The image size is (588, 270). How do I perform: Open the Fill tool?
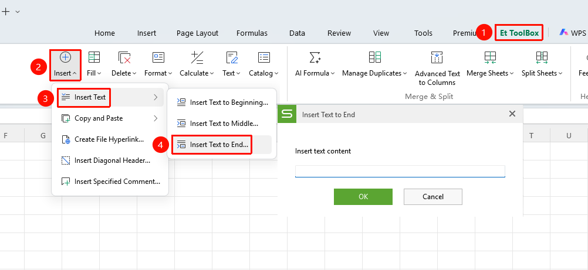click(x=94, y=64)
